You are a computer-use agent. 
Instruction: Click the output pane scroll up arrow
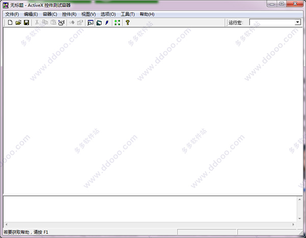coord(299,199)
